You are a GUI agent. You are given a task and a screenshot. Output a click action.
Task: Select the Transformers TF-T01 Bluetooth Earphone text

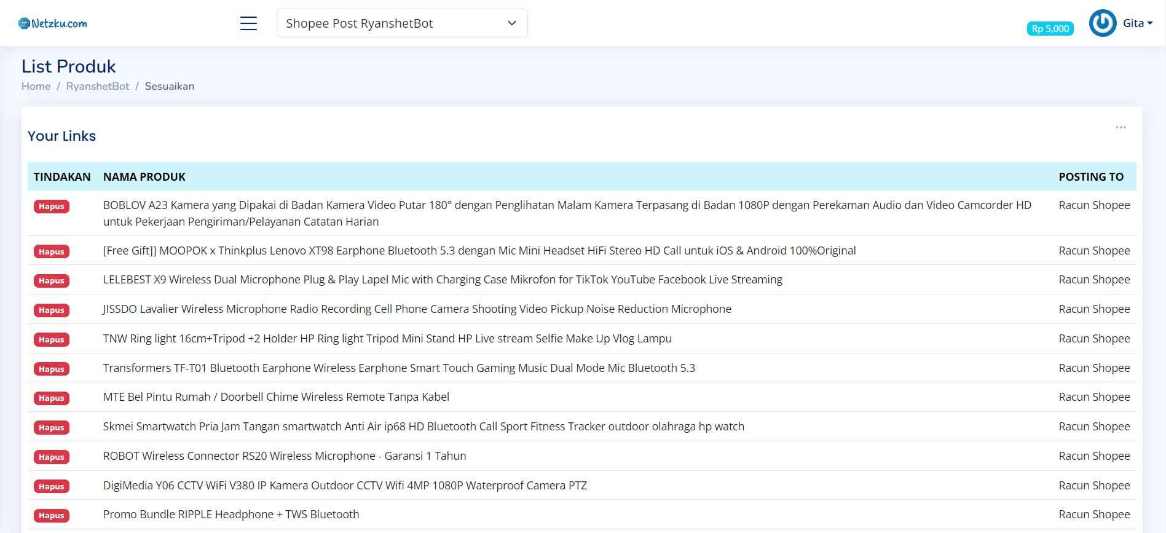[399, 368]
